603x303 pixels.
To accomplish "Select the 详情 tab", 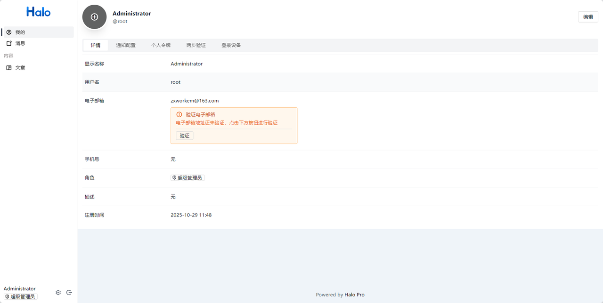I will 96,45.
